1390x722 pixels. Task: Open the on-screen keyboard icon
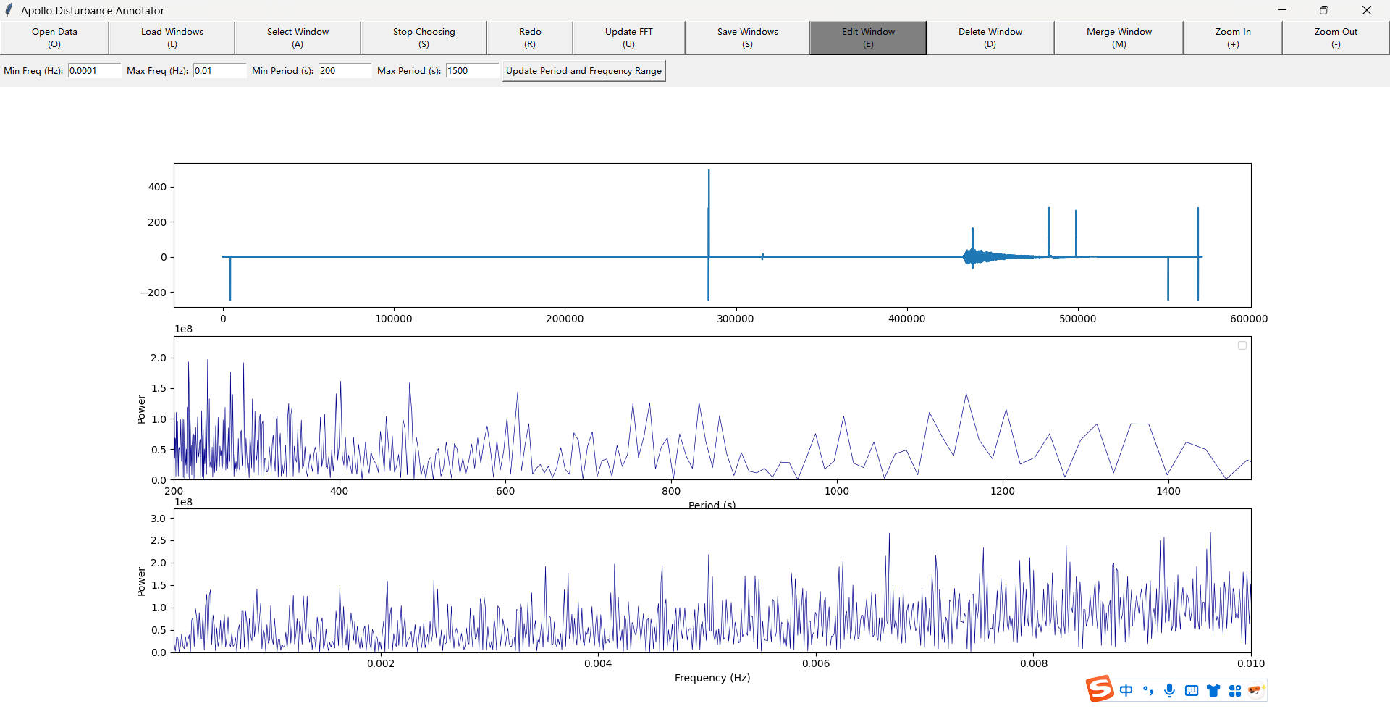(1192, 690)
